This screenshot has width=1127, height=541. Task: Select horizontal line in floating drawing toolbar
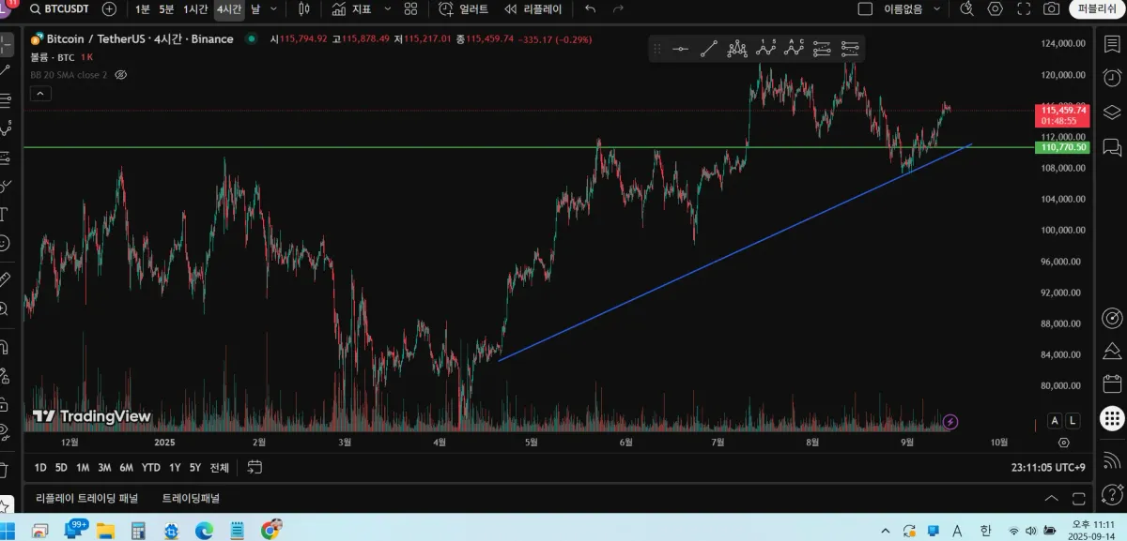point(681,49)
